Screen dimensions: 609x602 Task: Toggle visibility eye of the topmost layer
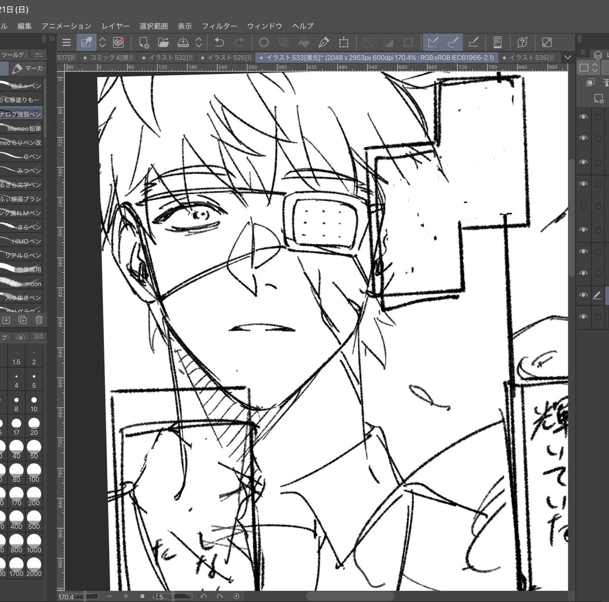tap(584, 117)
